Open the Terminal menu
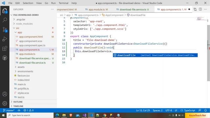 63,3
